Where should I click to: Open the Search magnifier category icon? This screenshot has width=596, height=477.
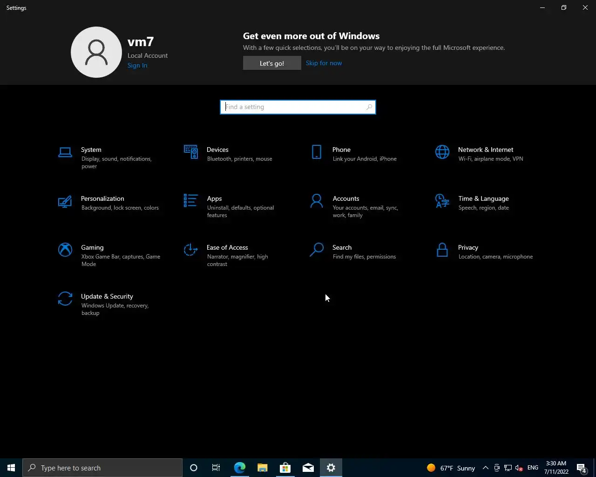[317, 250]
